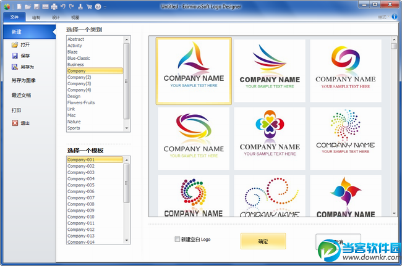Image resolution: width=402 pixels, height=266 pixels.
Task: Choose template Company-005 in list
Action: (95, 185)
